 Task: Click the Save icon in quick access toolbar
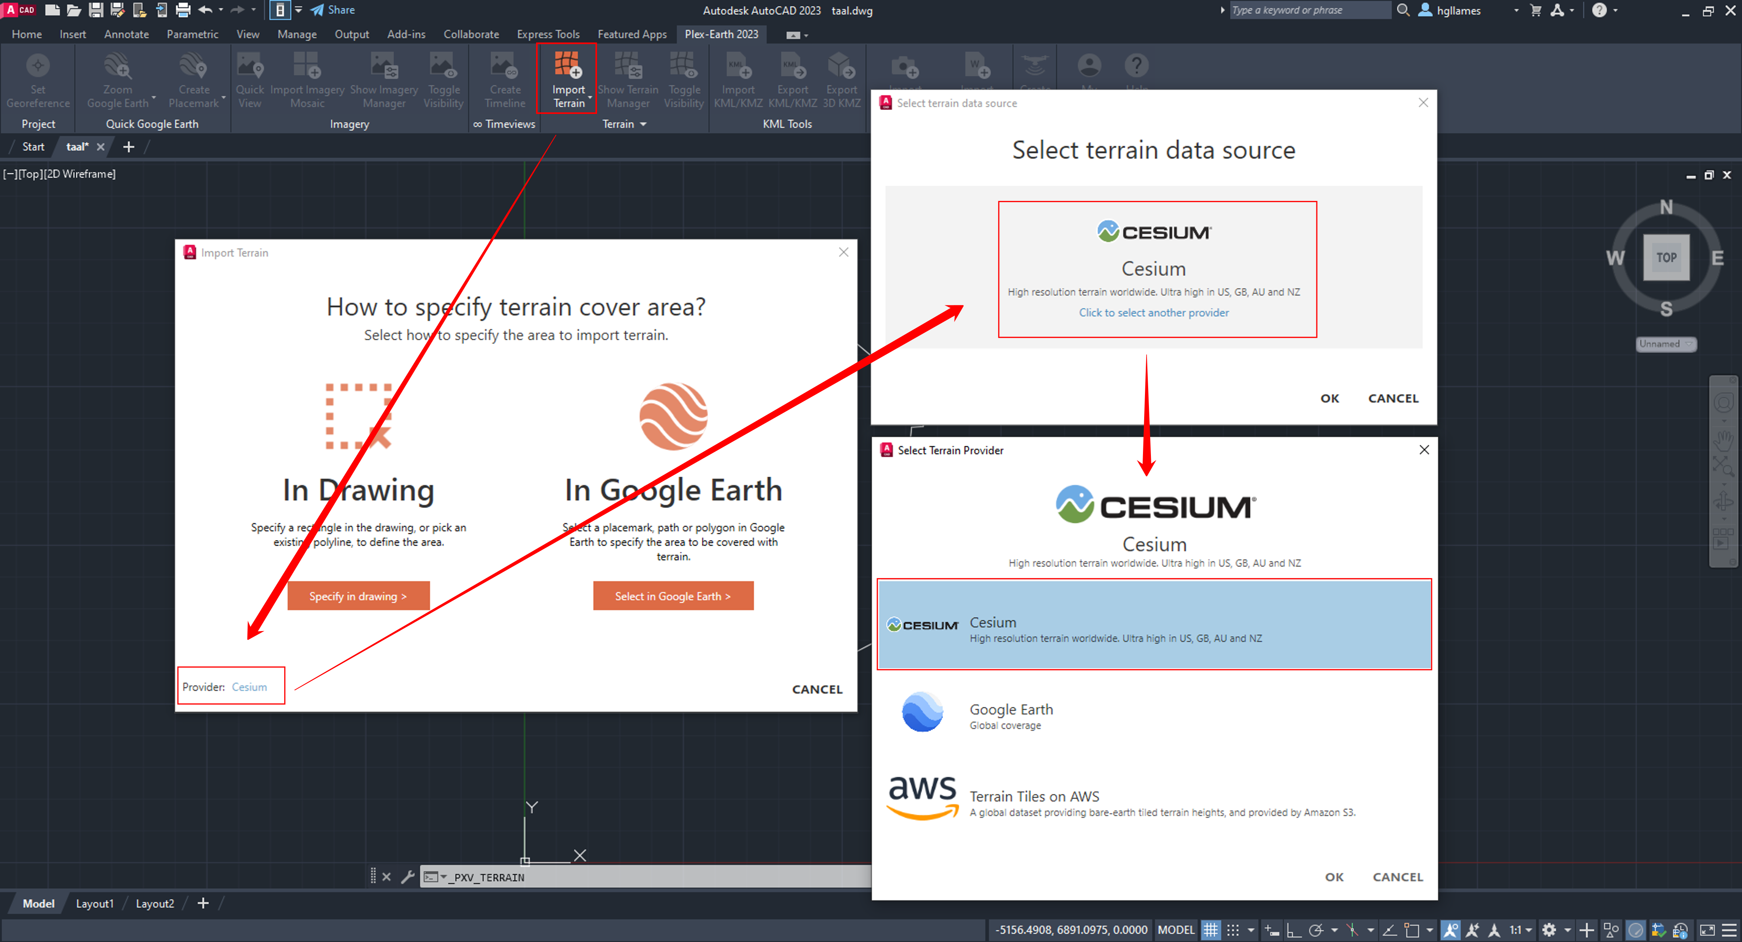[x=96, y=10]
